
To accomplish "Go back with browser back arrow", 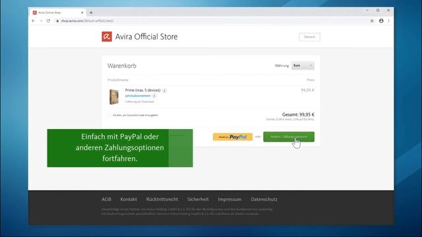I will [34, 20].
